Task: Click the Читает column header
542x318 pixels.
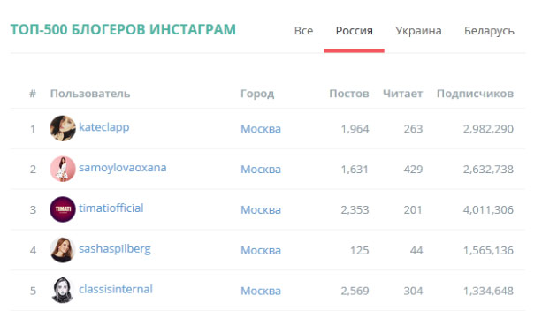Action: point(402,94)
